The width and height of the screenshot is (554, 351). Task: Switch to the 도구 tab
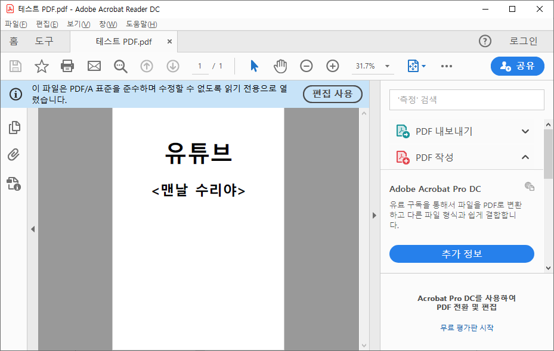coord(44,41)
